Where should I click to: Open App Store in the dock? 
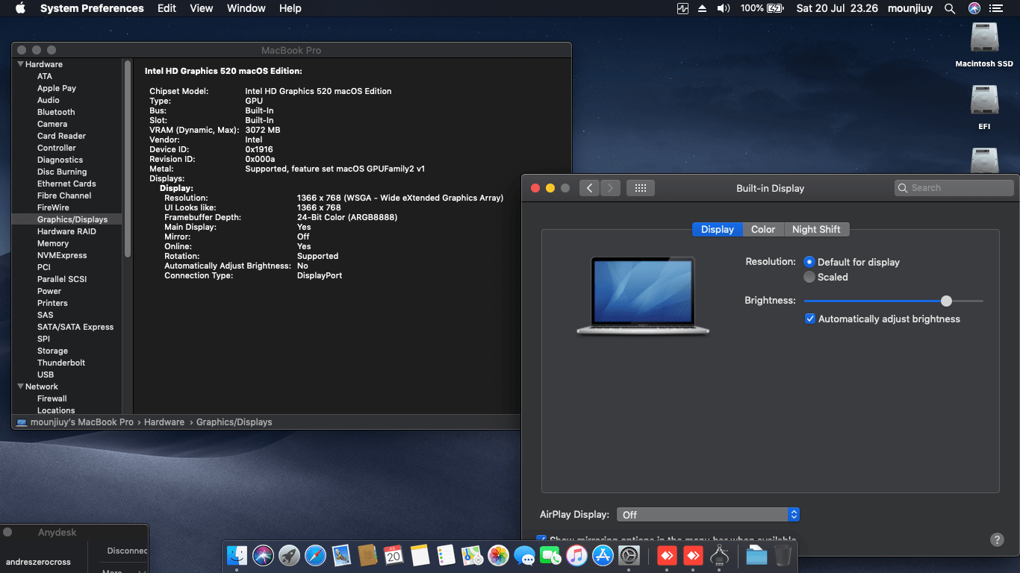[x=603, y=555]
